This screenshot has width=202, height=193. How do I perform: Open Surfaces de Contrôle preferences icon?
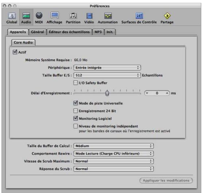point(139,16)
